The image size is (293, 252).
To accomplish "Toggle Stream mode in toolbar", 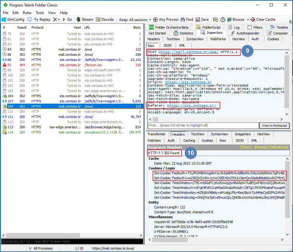I will [85, 20].
